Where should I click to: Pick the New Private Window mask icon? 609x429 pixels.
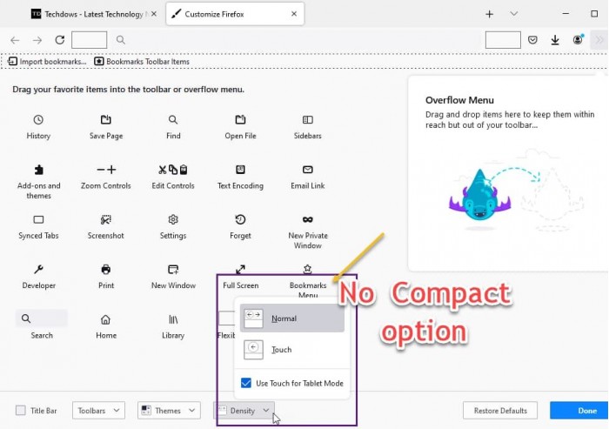(x=308, y=219)
